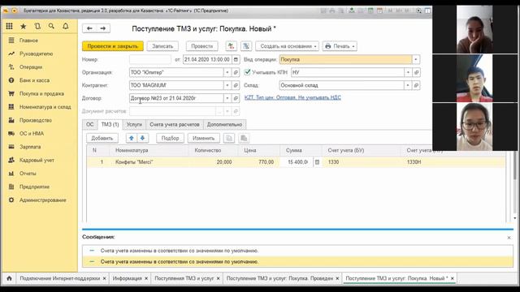The image size is (520, 292).
Task: Open Банк и касса section
Action: point(34,80)
